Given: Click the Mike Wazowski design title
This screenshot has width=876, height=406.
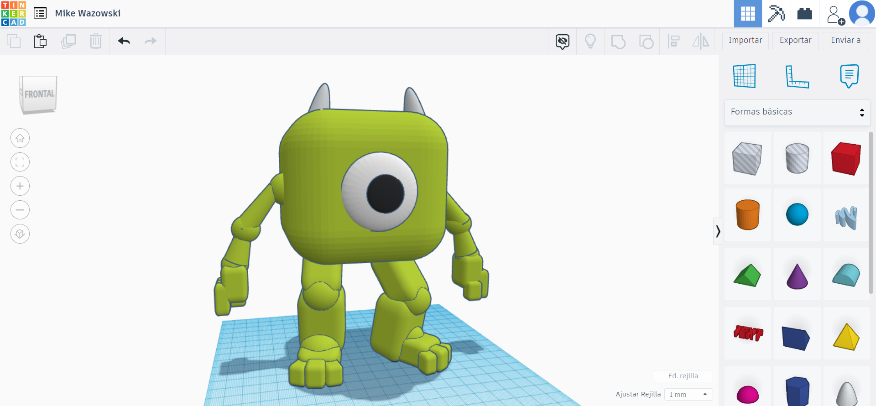Looking at the screenshot, I should pyautogui.click(x=88, y=14).
